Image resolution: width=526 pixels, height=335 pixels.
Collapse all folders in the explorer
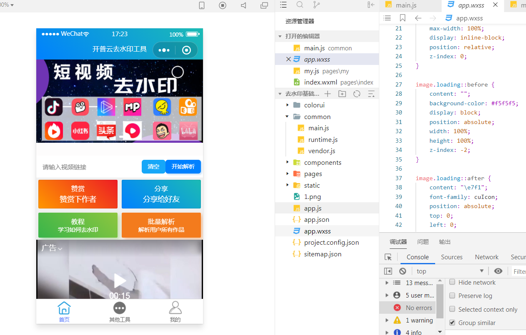pos(371,94)
